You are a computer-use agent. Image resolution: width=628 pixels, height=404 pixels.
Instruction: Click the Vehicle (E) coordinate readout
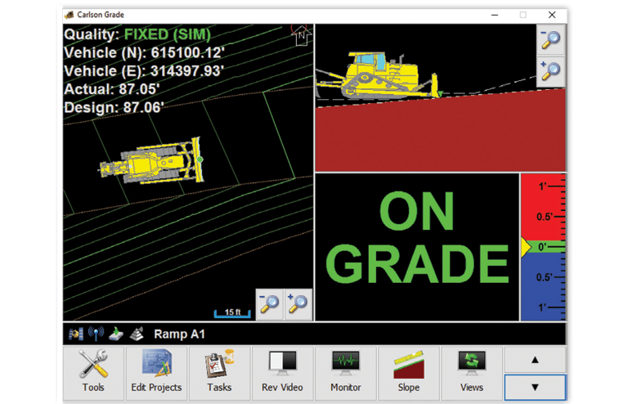(144, 71)
